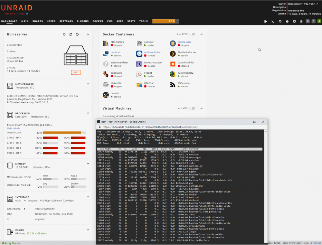
Task: Collapse the Docker Containers panel
Action: 202,34
